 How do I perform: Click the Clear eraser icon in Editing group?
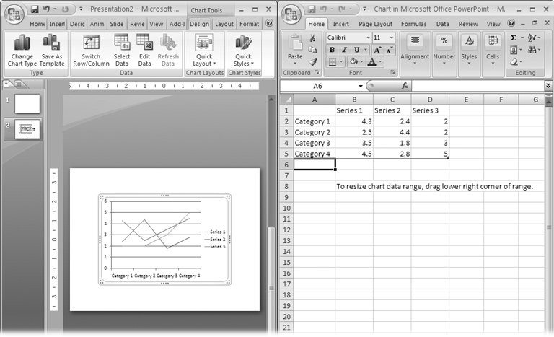point(514,62)
